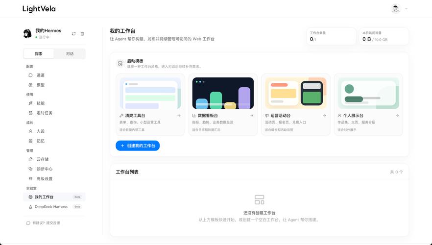The height and width of the screenshot is (245, 432).
Task: Select 我的工作台 label in the sidebar
Action: [x=44, y=197]
